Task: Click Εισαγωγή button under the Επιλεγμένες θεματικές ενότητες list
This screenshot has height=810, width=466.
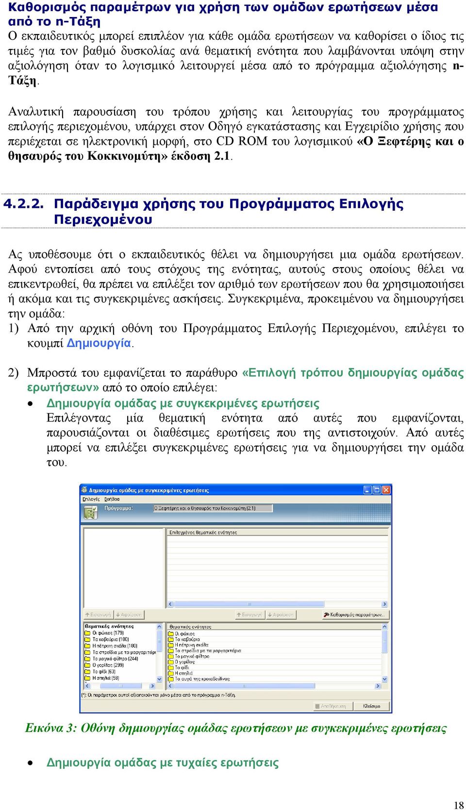Action: pyautogui.click(x=250, y=615)
